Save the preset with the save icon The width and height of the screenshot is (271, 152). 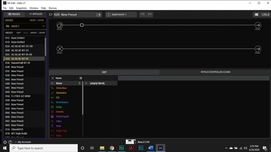[x=99, y=15]
